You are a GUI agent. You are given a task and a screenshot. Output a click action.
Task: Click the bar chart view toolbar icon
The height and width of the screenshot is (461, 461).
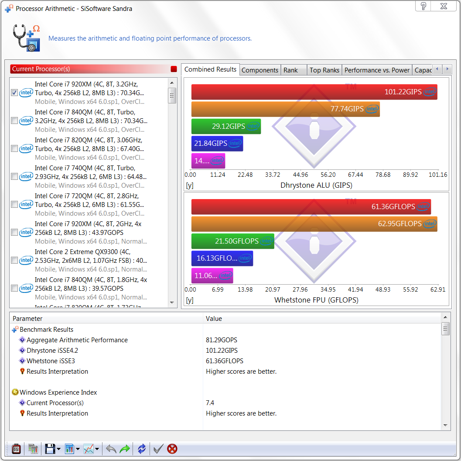coord(69,449)
